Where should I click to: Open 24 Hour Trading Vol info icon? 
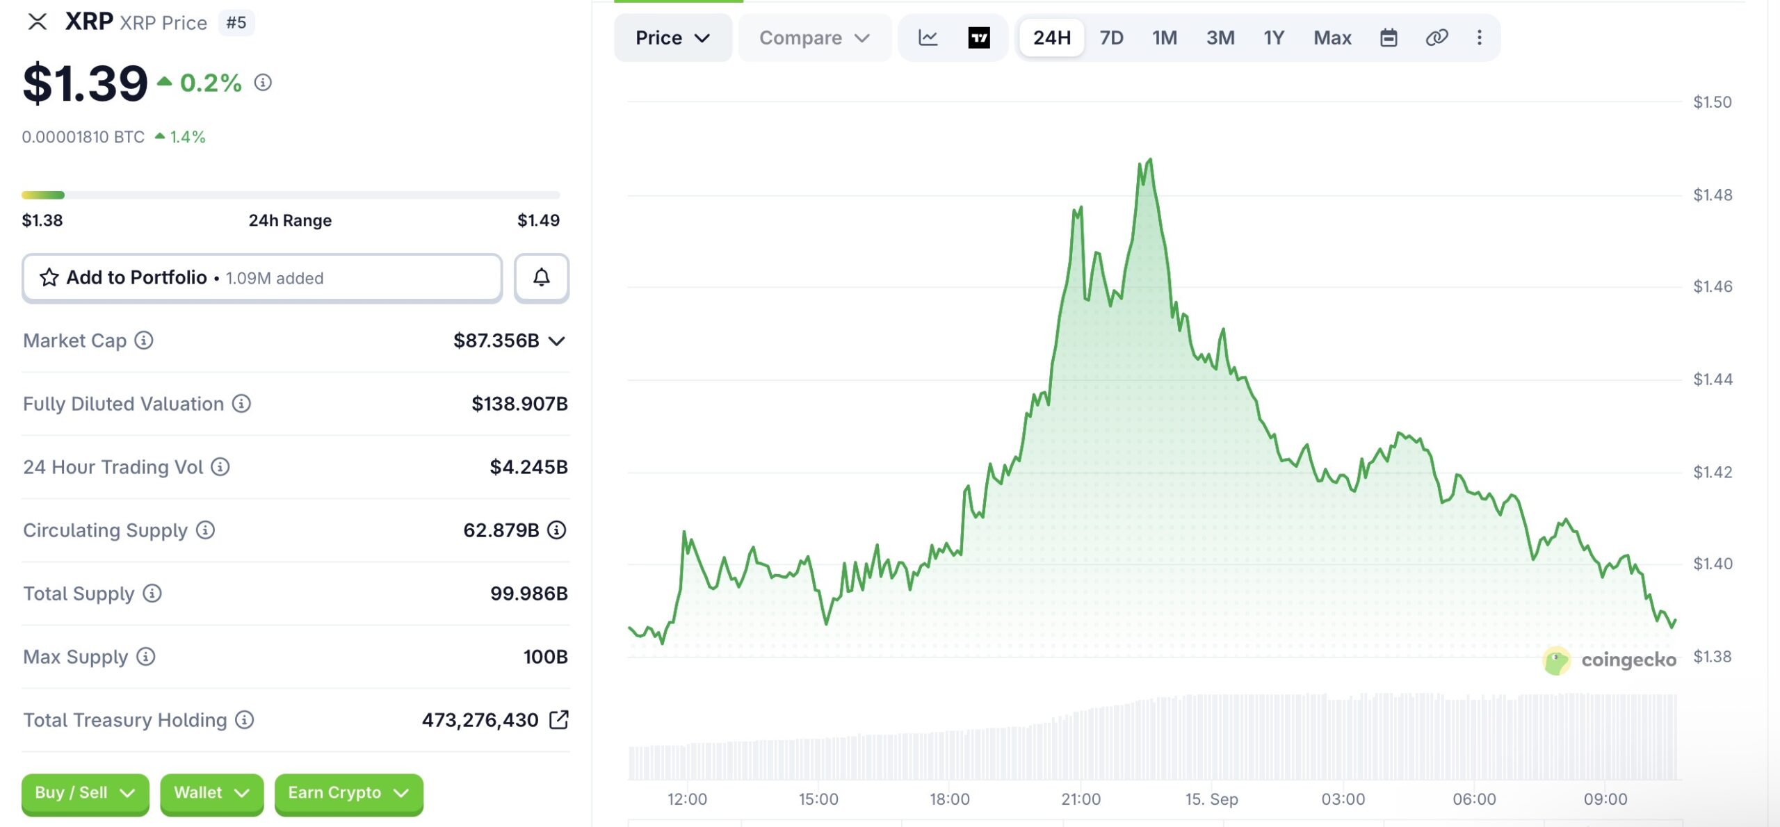[220, 467]
